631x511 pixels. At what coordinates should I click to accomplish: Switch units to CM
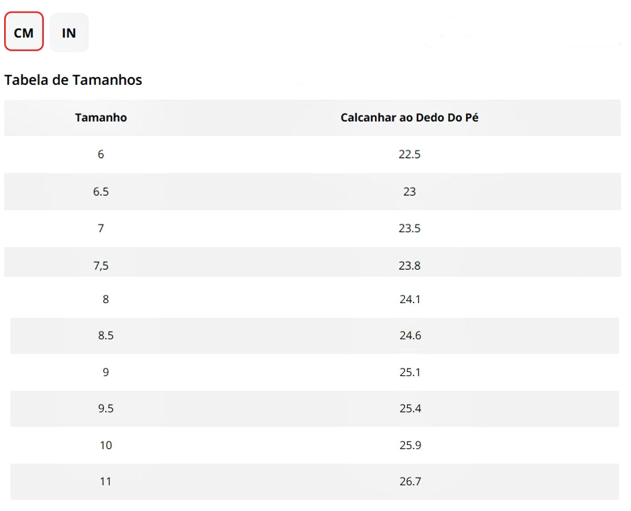(x=24, y=31)
